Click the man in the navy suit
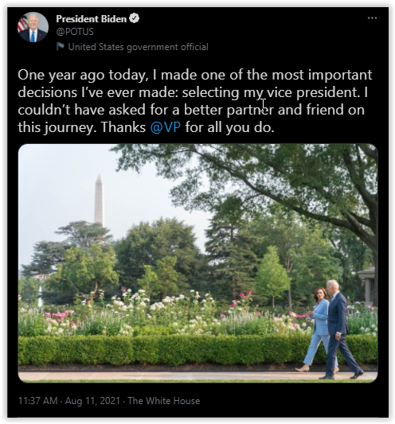Screen dimensions: 395x424 (340, 329)
